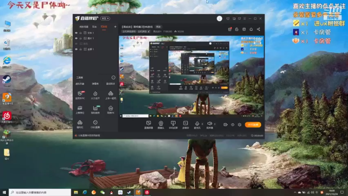
Task: Expand the speaker options arrow
Action: pyautogui.click(x=214, y=124)
